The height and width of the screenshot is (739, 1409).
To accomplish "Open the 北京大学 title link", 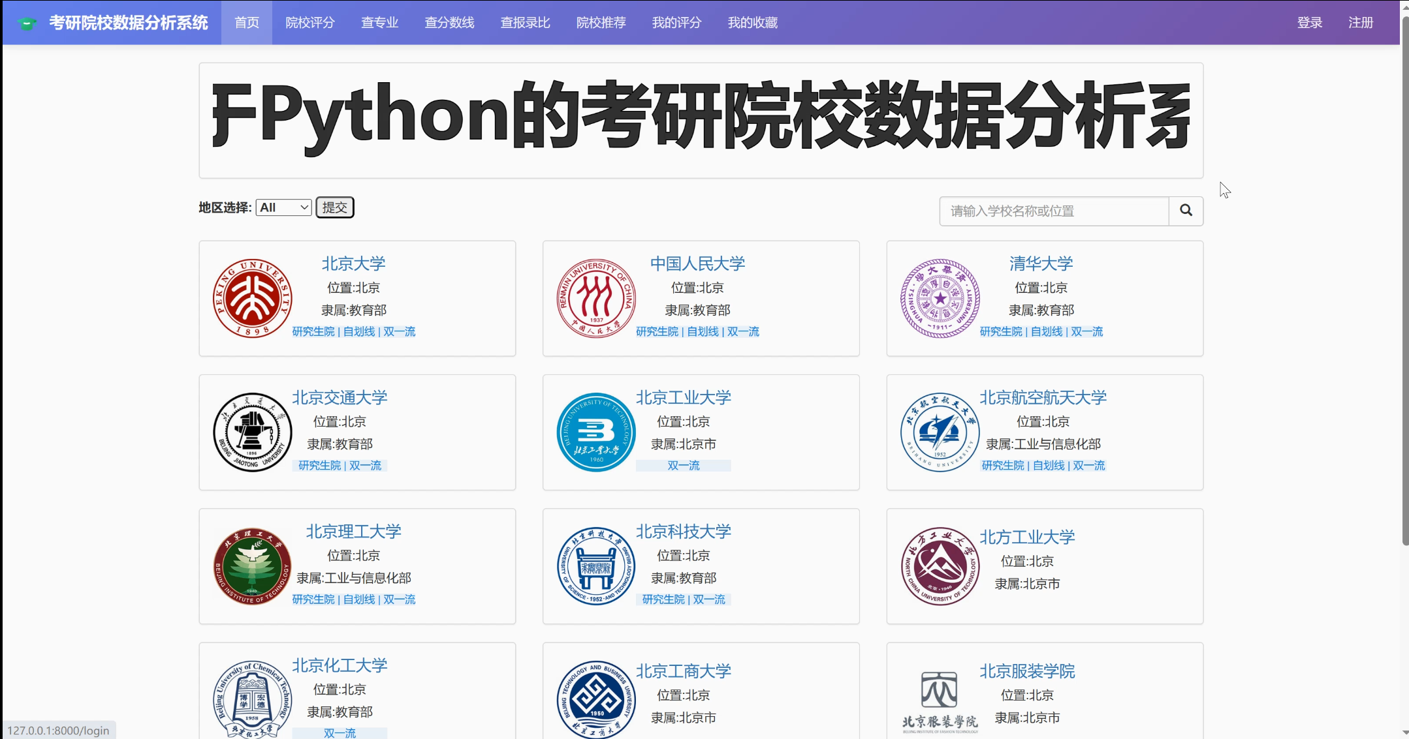I will [x=353, y=264].
